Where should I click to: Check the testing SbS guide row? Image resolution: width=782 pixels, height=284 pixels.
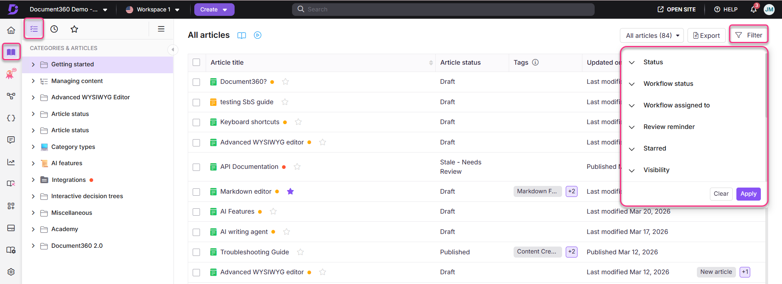(x=196, y=102)
